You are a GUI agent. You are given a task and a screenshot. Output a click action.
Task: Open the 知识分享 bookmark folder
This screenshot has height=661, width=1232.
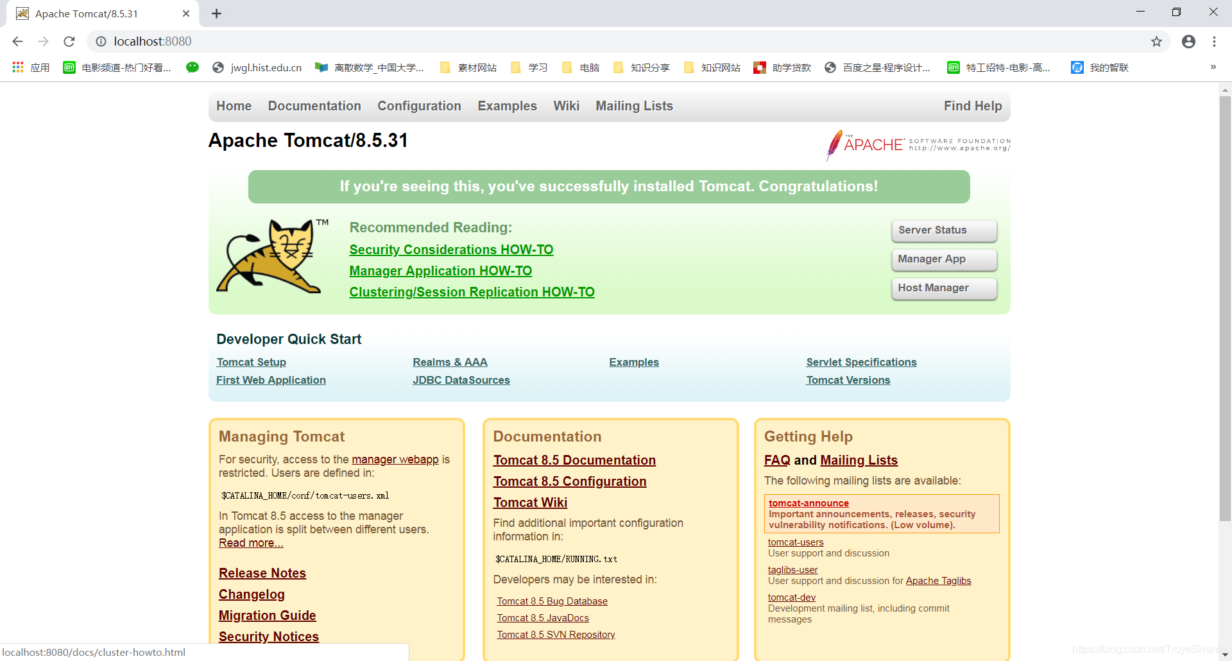tap(642, 67)
